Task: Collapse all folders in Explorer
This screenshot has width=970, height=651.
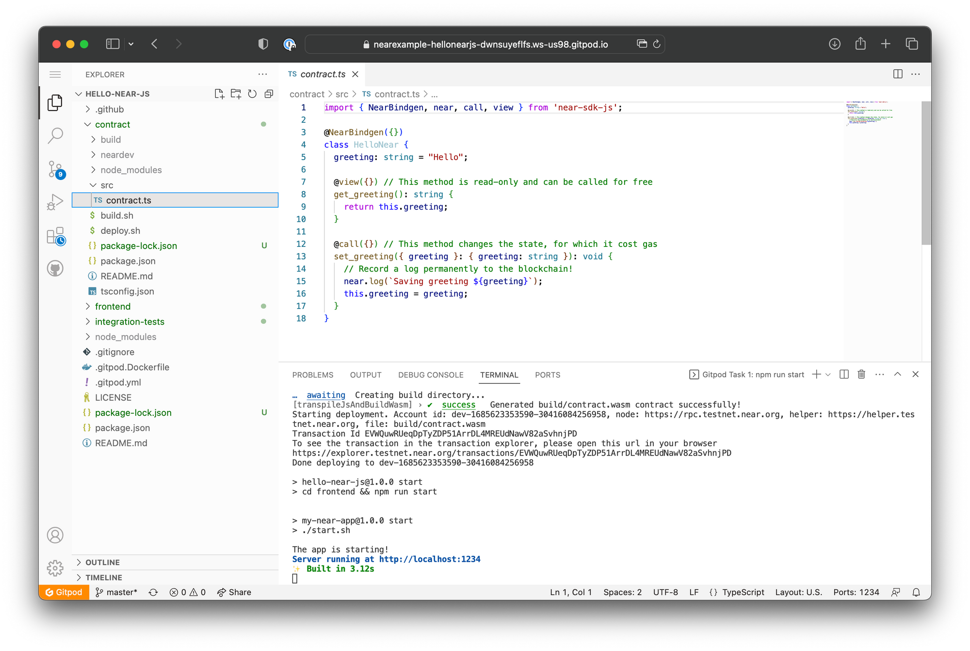Action: pos(269,94)
